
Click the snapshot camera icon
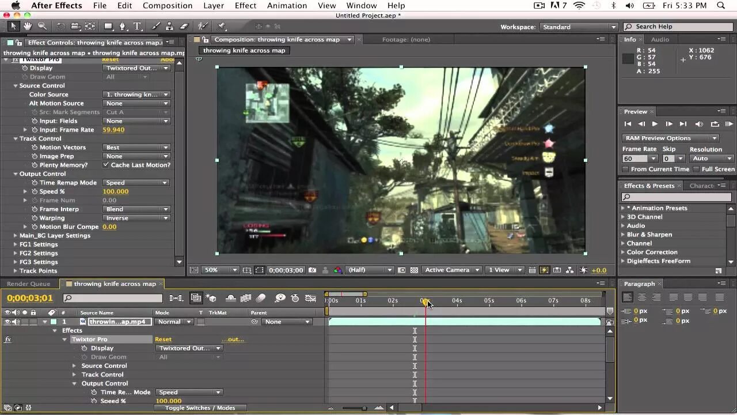[x=312, y=270]
